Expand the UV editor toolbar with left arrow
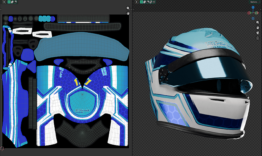Screen dimensions: 262x156 click(1, 10)
